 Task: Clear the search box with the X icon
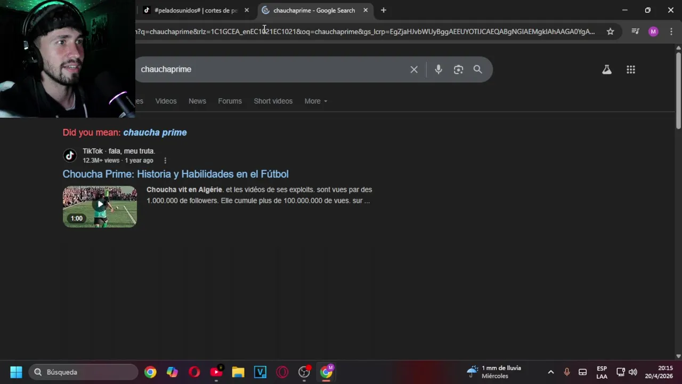coord(414,69)
